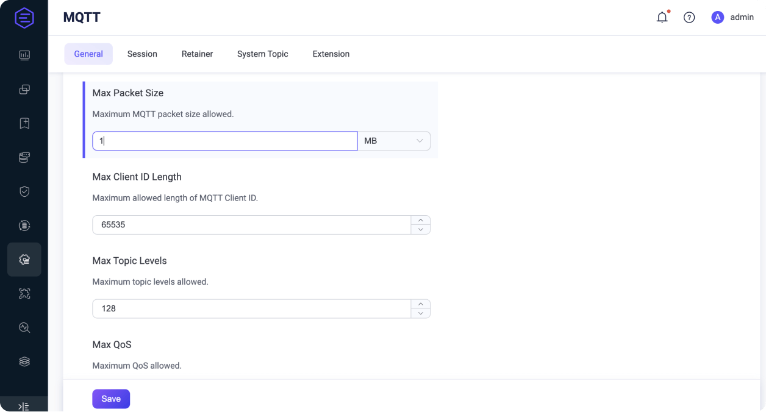The height and width of the screenshot is (412, 766).
Task: Click the Max Packet Size label
Action: [128, 93]
